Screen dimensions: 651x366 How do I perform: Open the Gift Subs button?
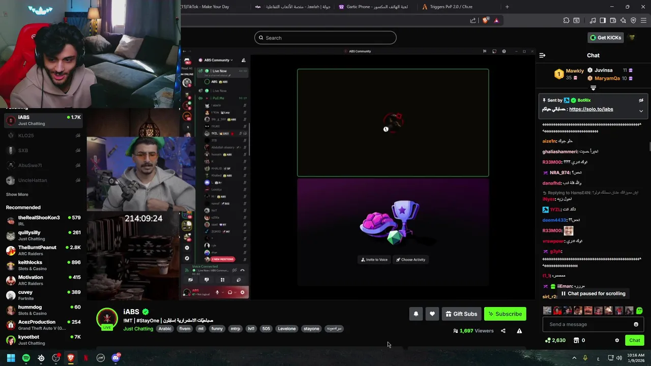pyautogui.click(x=461, y=314)
